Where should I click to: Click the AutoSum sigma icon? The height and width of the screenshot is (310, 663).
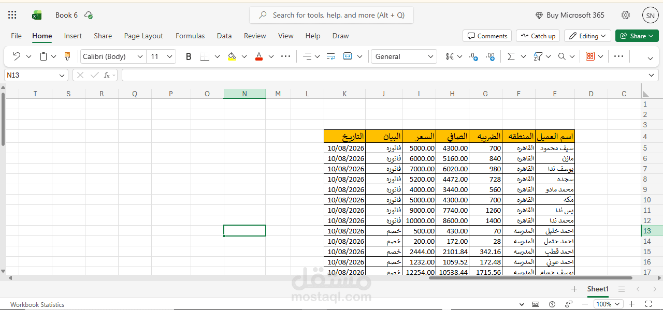click(511, 56)
